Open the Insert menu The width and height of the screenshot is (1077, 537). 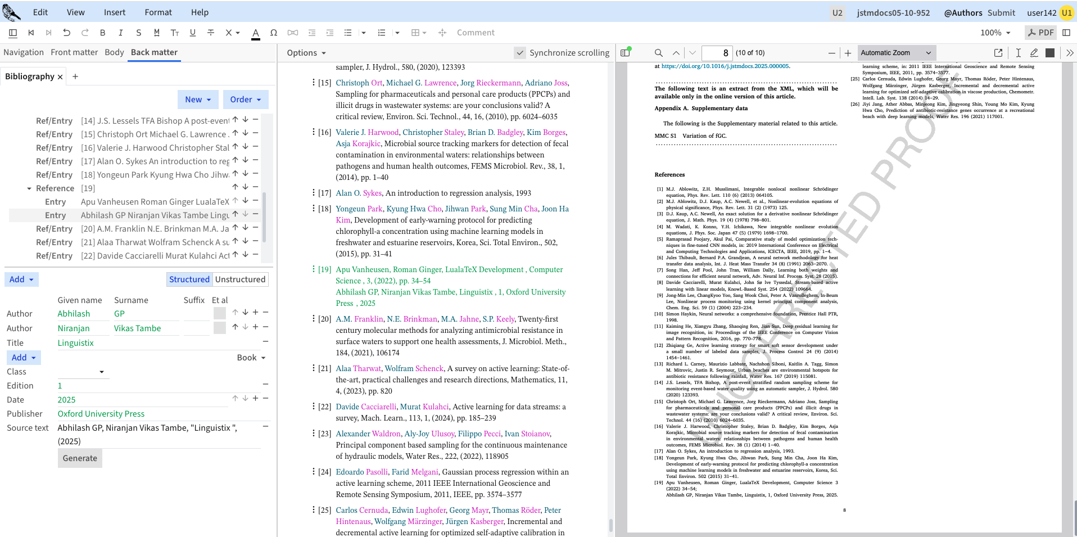(x=115, y=12)
